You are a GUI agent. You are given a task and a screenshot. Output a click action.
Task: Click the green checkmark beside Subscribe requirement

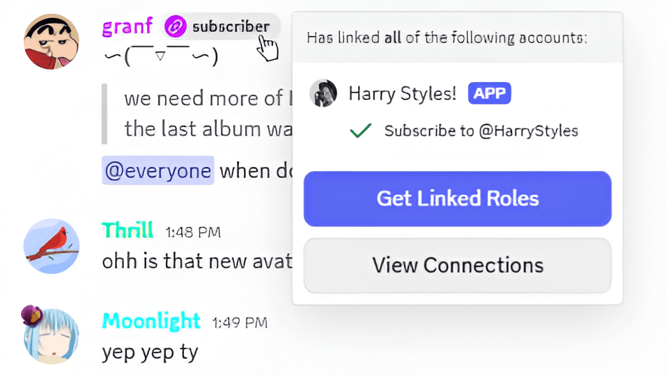click(360, 131)
